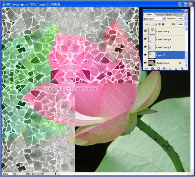The image size is (195, 177).
Task: Hide the Layer 2 copy 3 layer
Action: coord(145,47)
